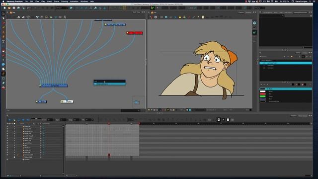Open the Animation menu
The height and width of the screenshot is (179, 318).
74,1
